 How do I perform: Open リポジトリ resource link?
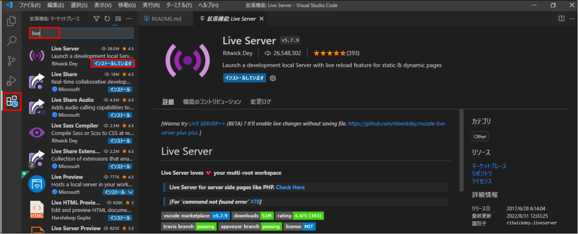coord(482,173)
